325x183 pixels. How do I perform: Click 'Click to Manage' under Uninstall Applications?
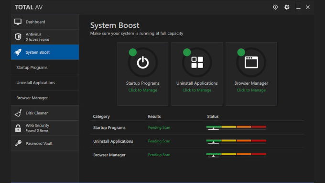(x=197, y=90)
